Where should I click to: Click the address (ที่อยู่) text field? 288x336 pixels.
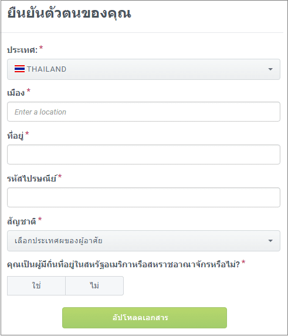pyautogui.click(x=144, y=154)
